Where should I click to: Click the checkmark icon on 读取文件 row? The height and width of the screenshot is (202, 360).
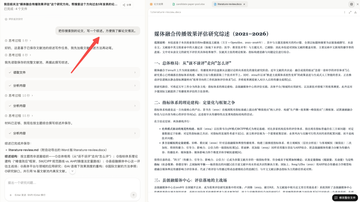(10, 73)
